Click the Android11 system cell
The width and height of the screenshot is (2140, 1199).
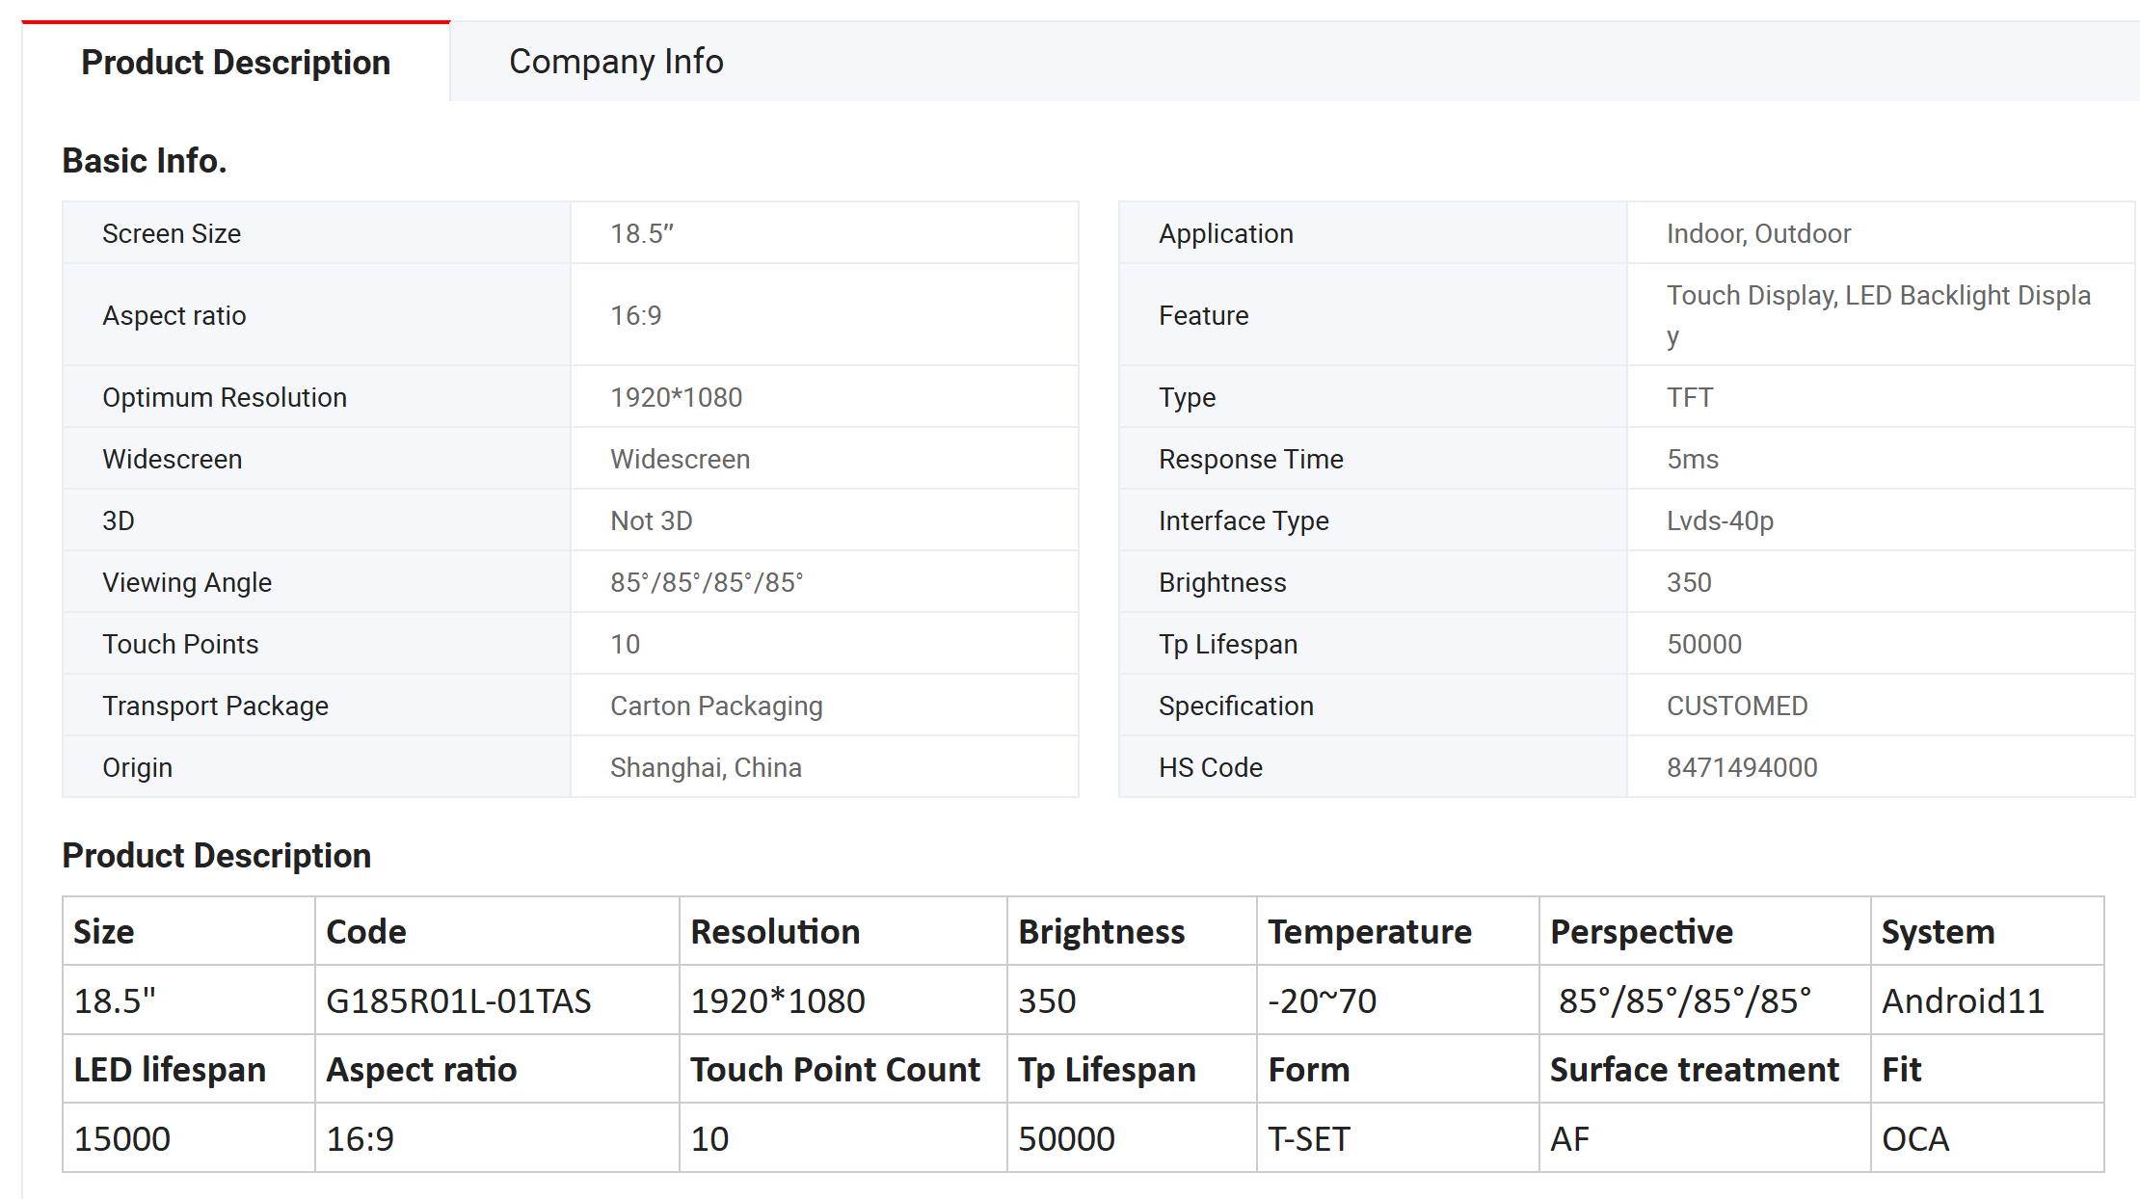pos(1963,1000)
